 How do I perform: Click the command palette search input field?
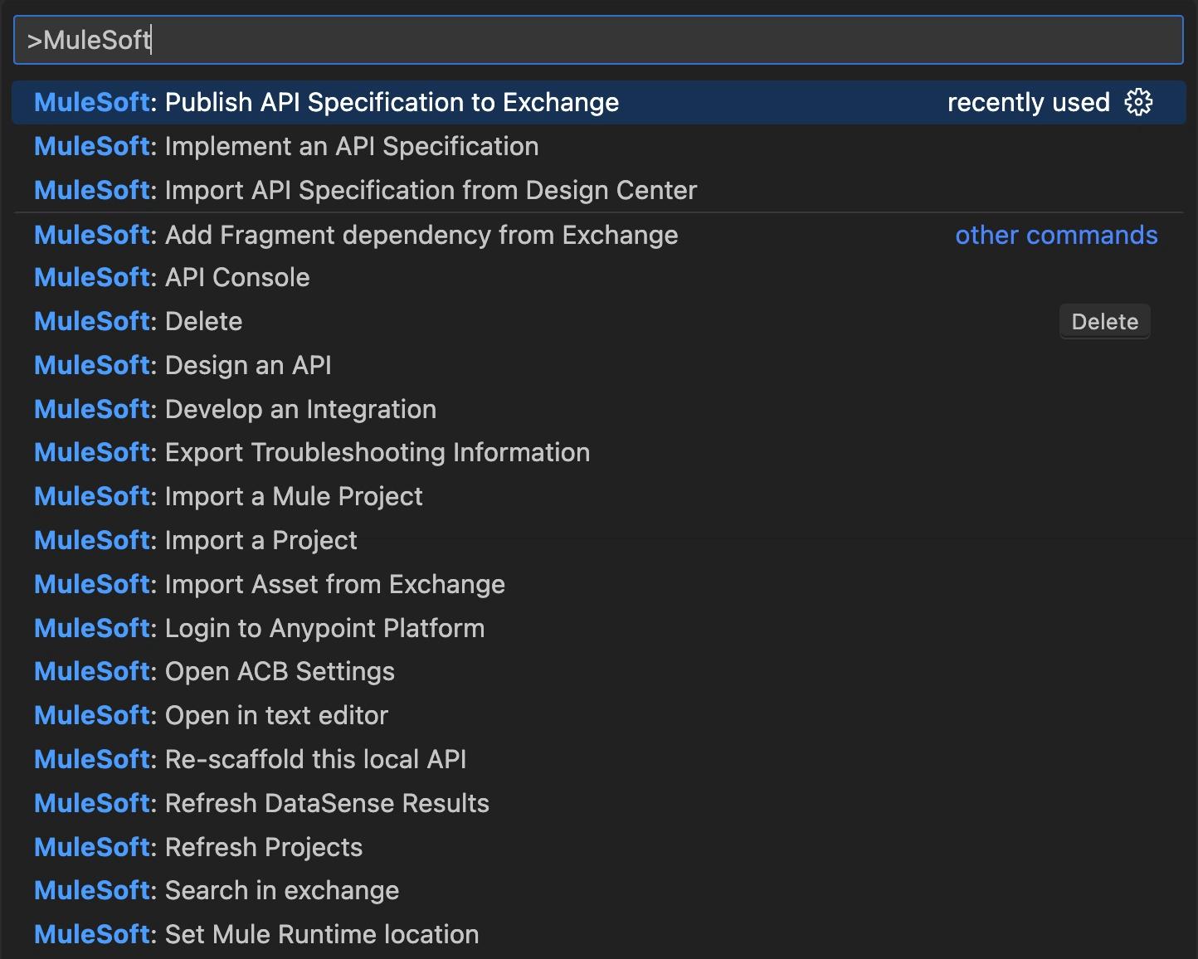(597, 40)
